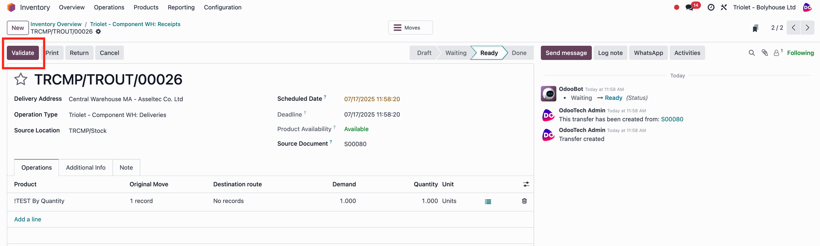This screenshot has width=820, height=246.
Task: Open the S00080 link in chatter
Action: coord(672,119)
